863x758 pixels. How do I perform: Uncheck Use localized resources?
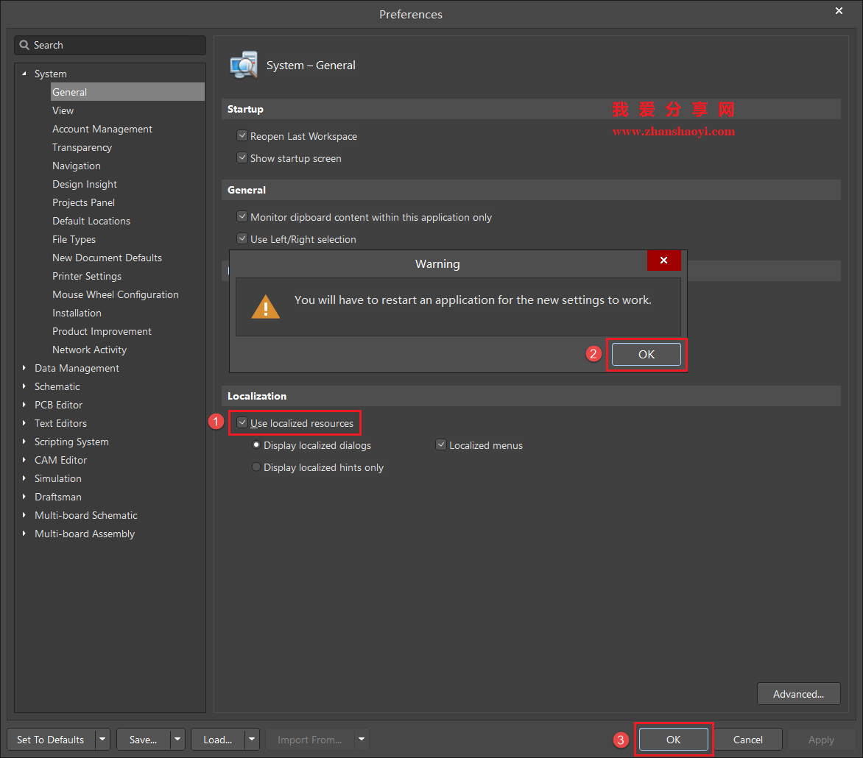pos(242,423)
